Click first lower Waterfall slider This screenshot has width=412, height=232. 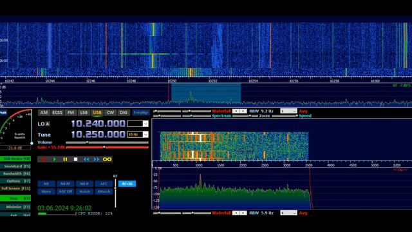click(x=167, y=213)
